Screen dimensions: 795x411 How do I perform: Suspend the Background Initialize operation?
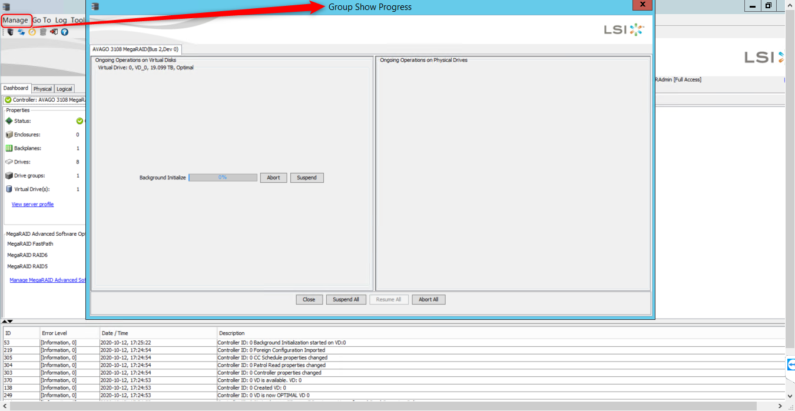pos(307,178)
